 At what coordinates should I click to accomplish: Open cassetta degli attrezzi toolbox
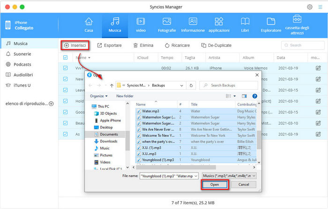pyautogui.click(x=297, y=25)
